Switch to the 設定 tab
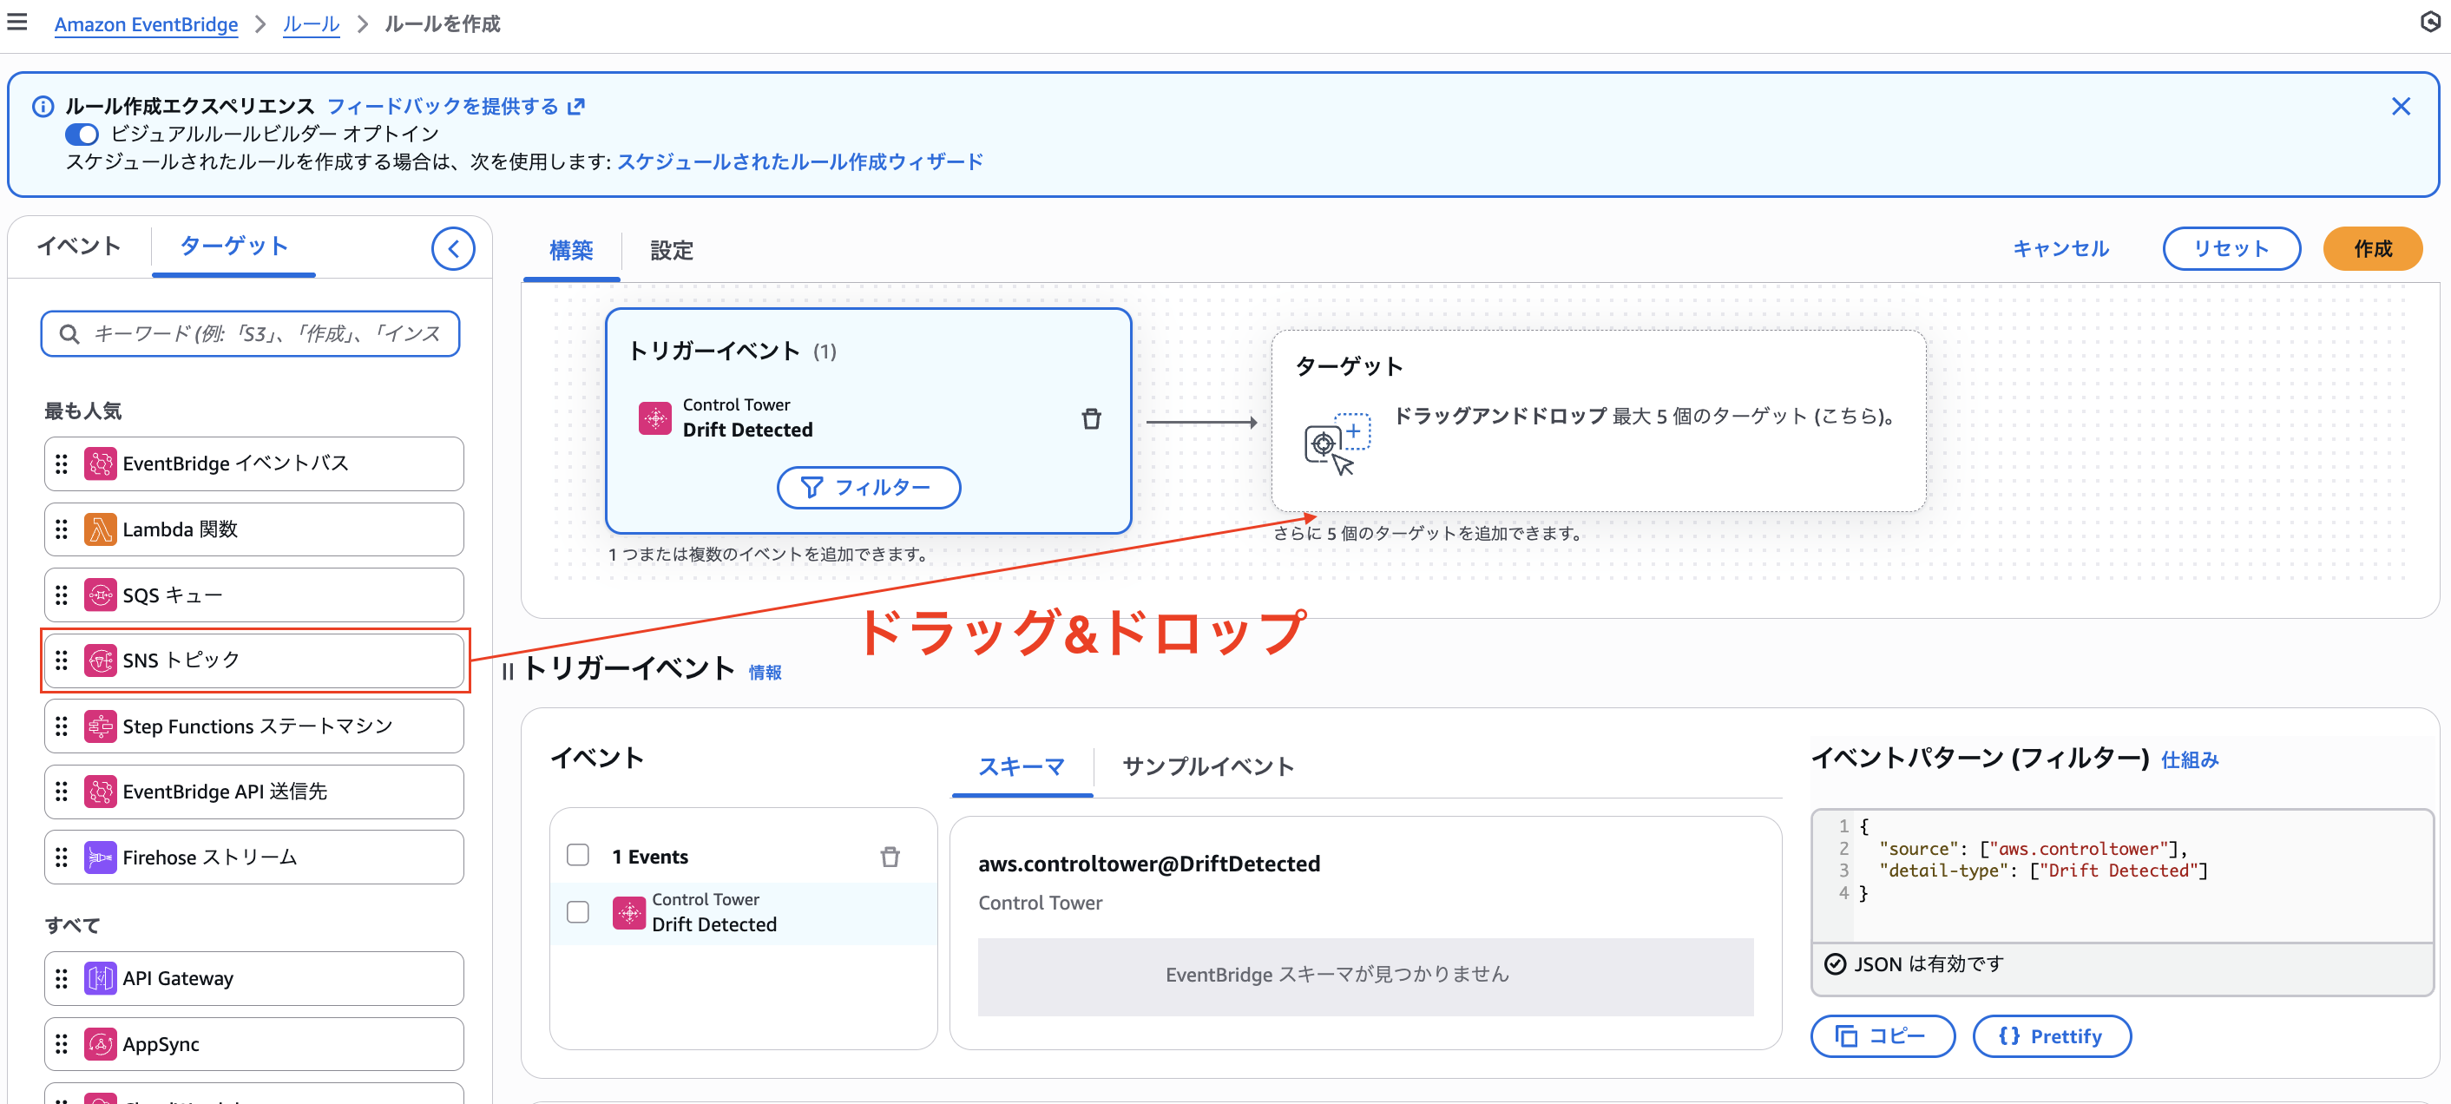The image size is (2451, 1104). [x=671, y=250]
